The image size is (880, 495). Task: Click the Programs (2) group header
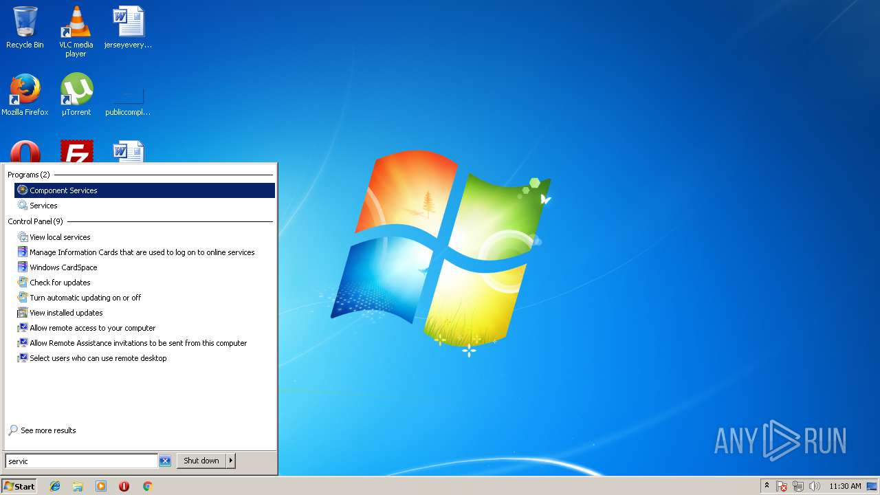29,175
